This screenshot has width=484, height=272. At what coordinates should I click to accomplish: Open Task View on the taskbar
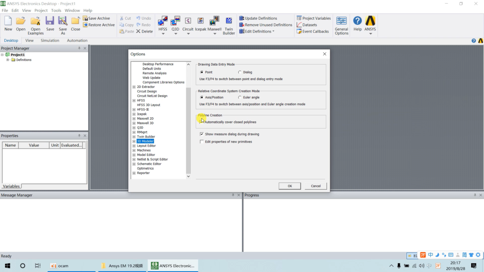click(38, 266)
